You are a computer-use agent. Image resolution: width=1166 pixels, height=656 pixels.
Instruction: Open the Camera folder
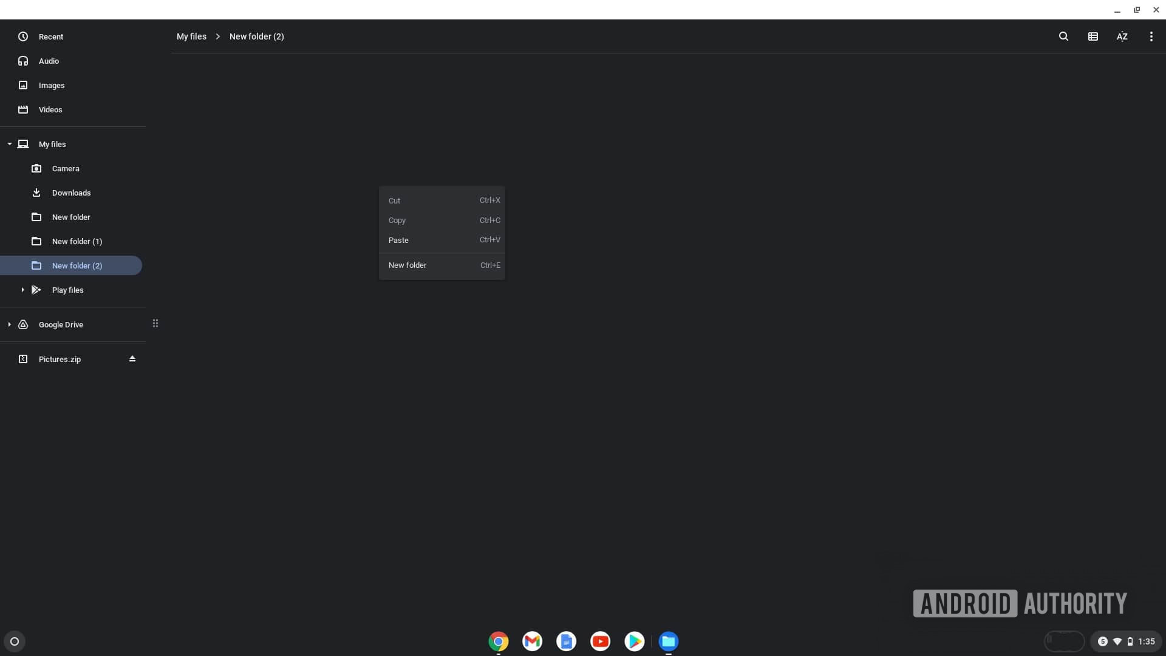click(66, 168)
